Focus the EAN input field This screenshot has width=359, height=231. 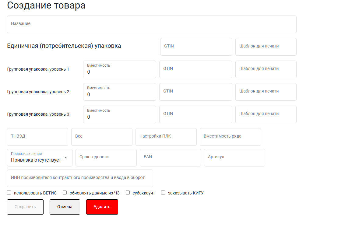[x=170, y=158]
